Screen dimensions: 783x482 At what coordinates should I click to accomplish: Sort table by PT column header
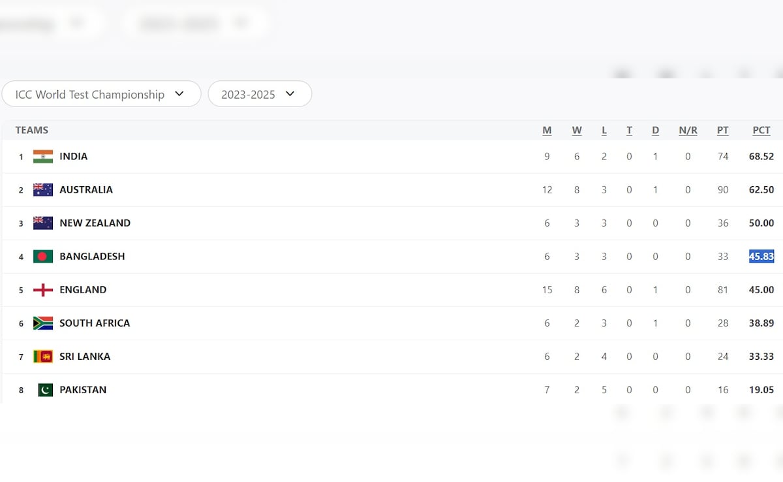722,130
